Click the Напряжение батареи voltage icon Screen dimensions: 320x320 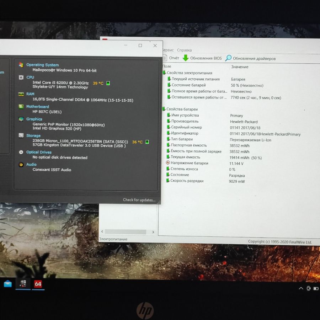168,162
